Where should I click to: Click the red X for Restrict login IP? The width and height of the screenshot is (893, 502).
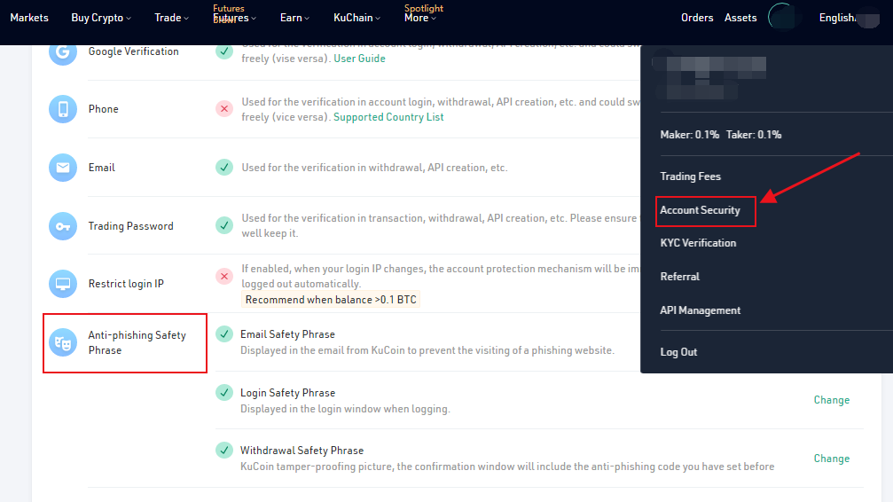point(224,277)
